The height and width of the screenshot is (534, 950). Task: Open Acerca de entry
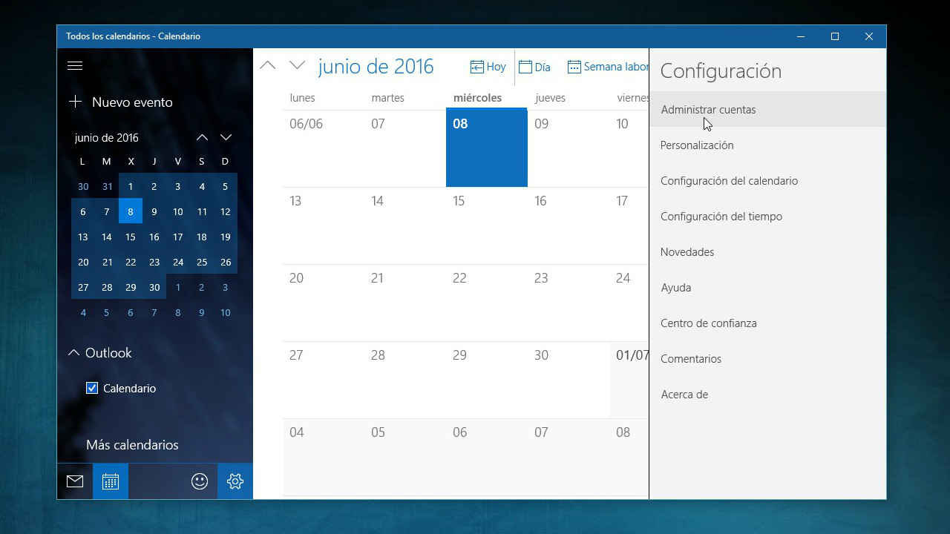(767, 395)
